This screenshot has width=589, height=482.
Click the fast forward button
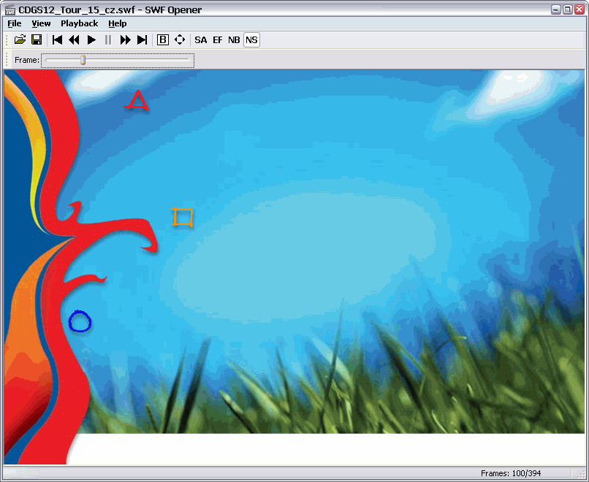125,39
